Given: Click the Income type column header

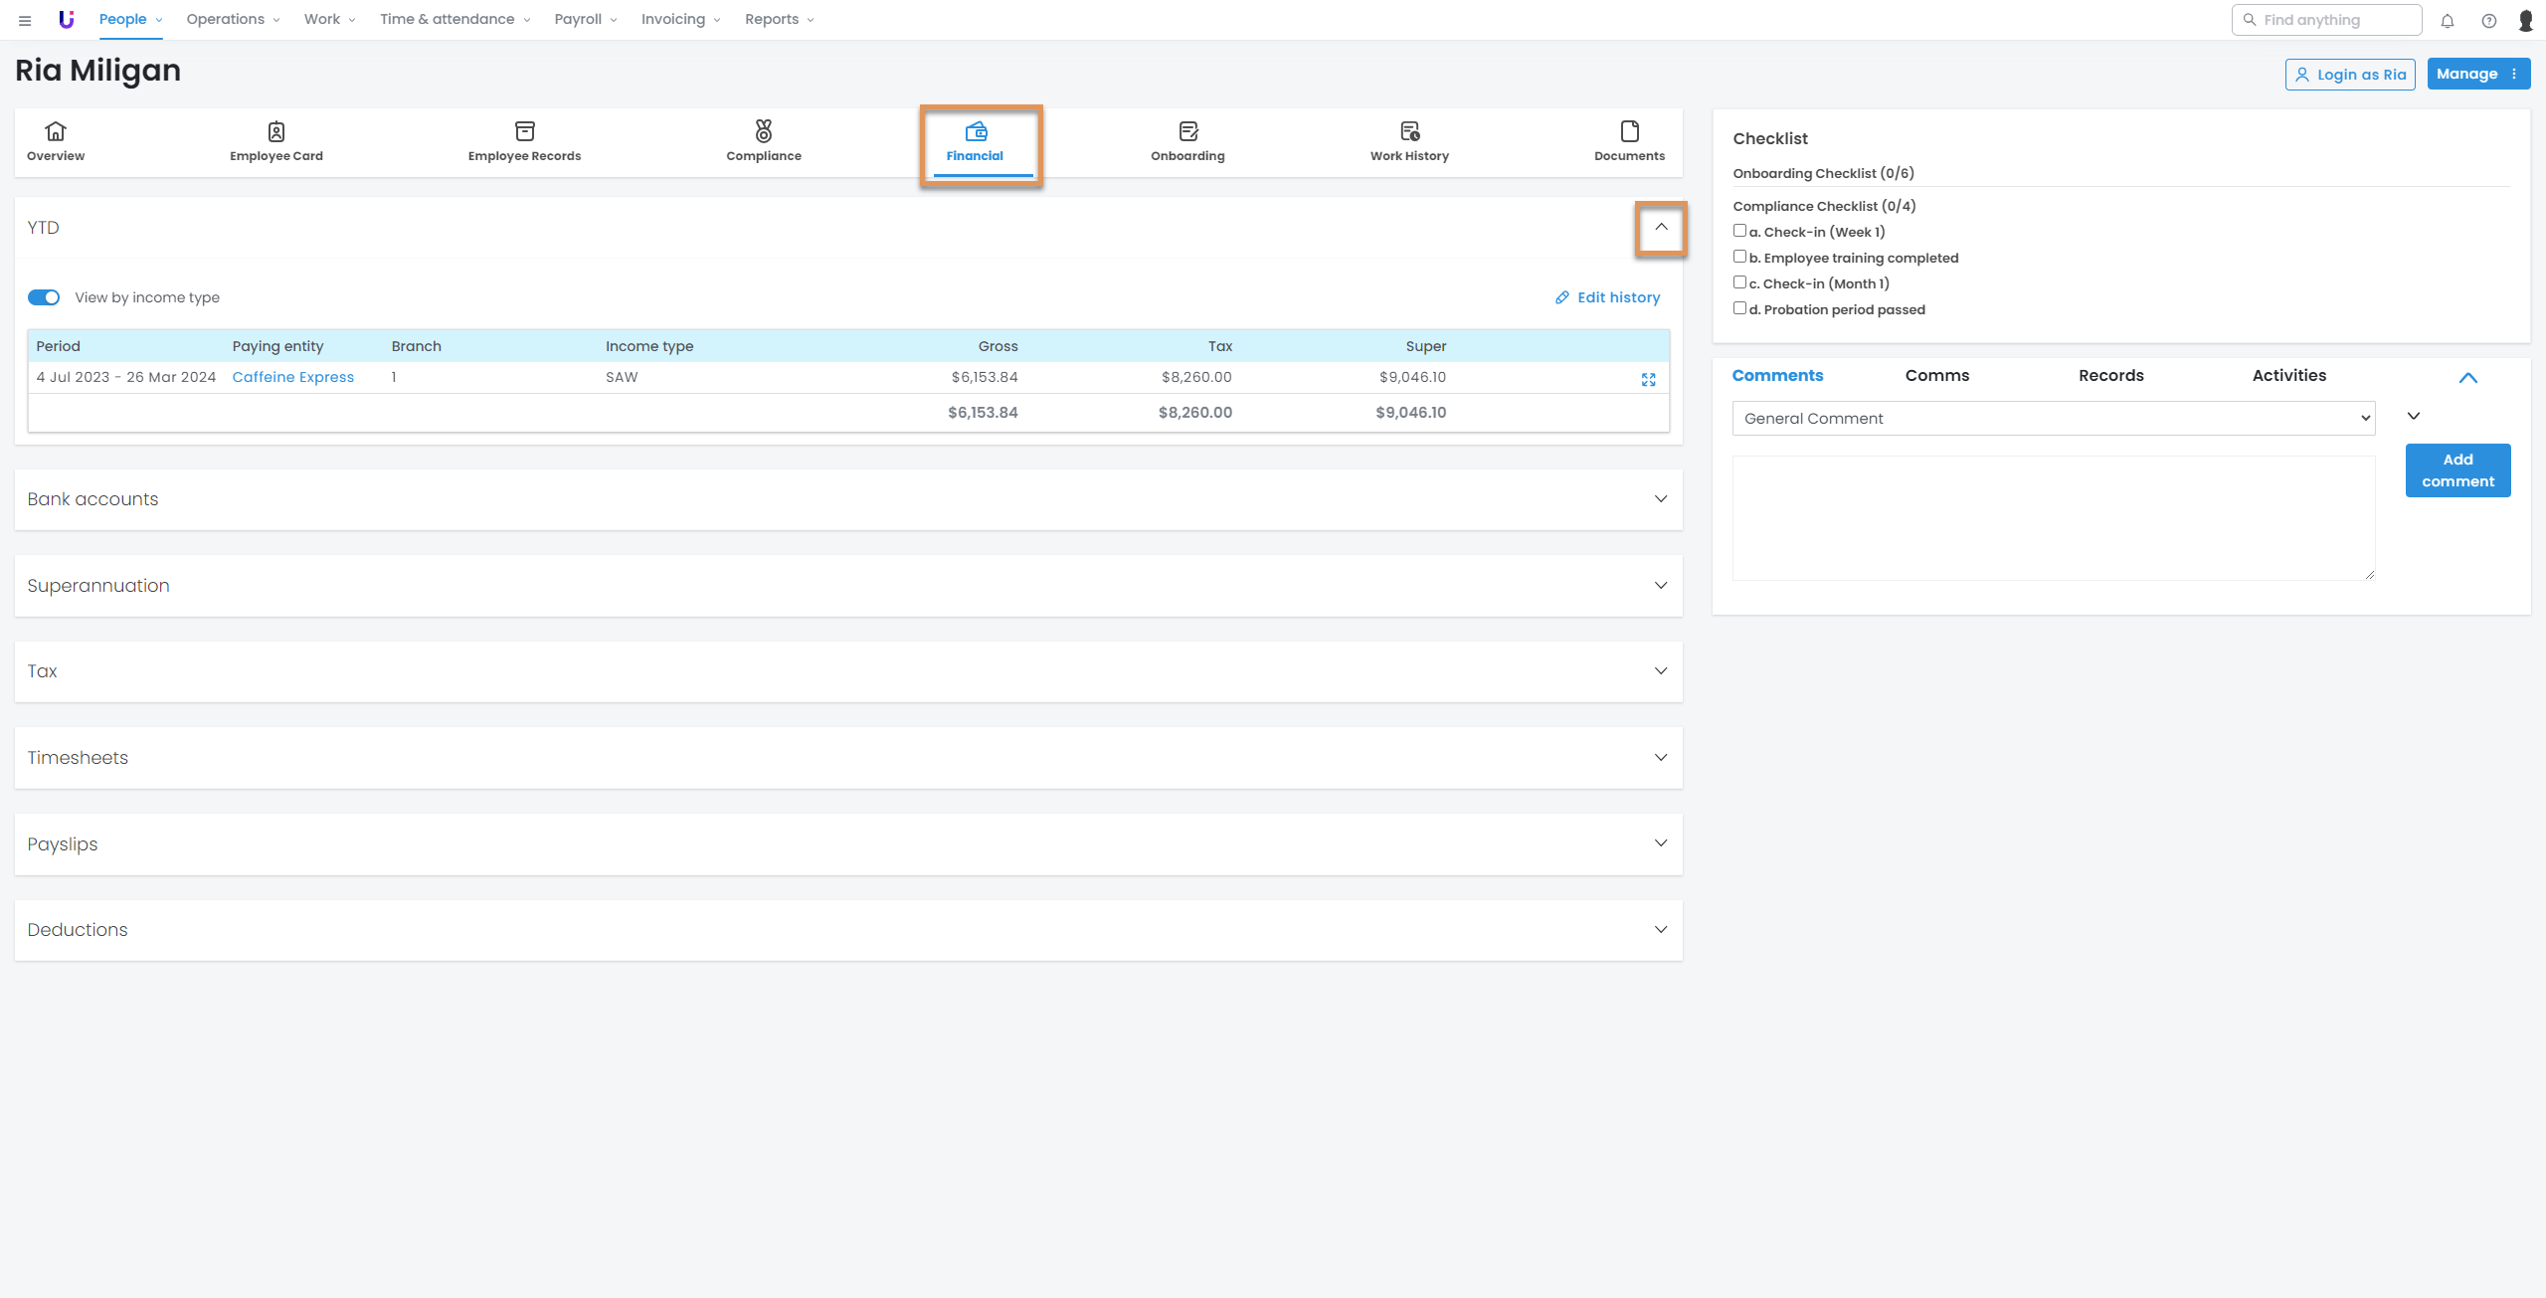Looking at the screenshot, I should [649, 346].
